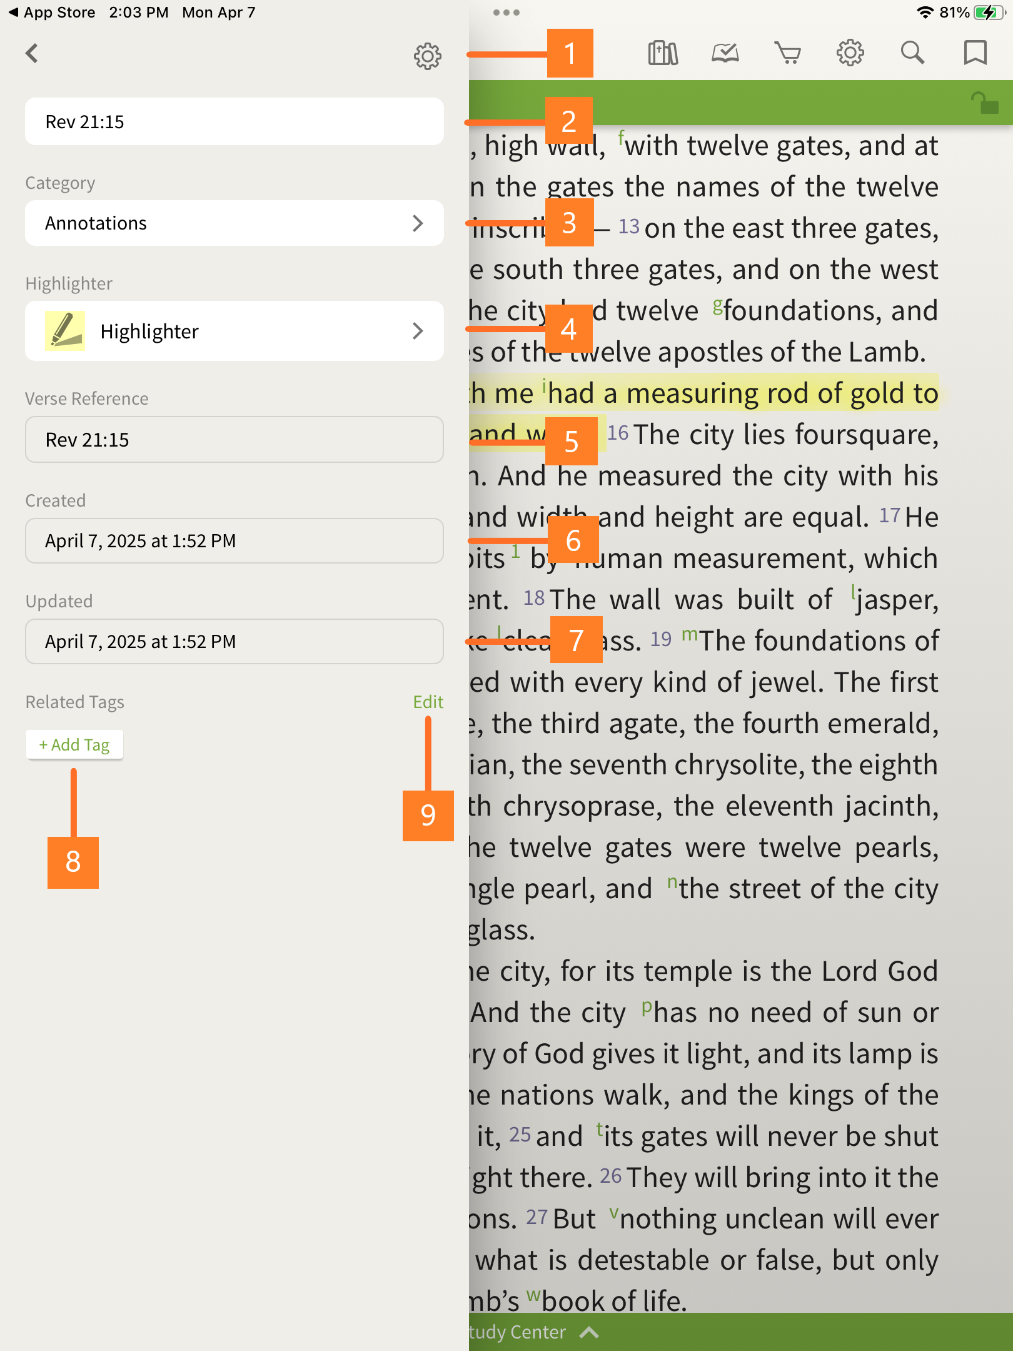Expand the Annotations row chevron
The image size is (1013, 1351).
[418, 223]
